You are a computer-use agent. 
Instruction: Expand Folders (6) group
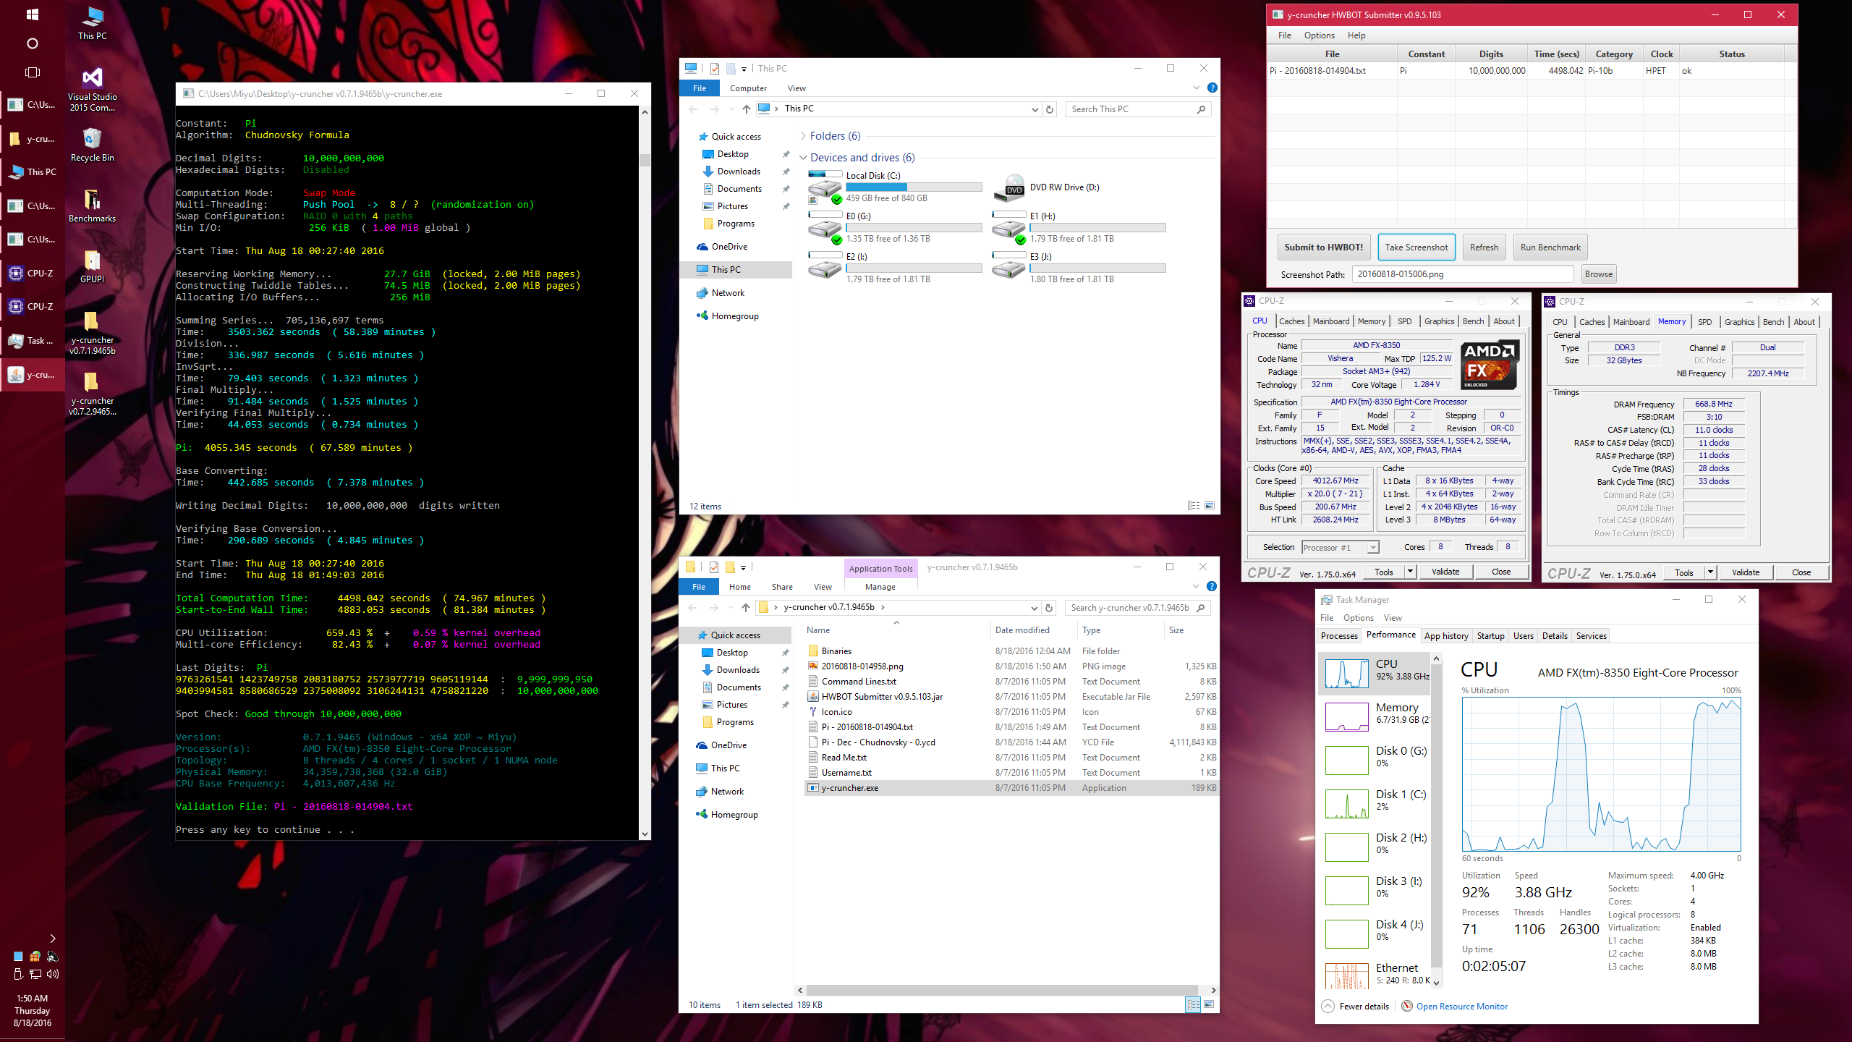click(x=803, y=136)
